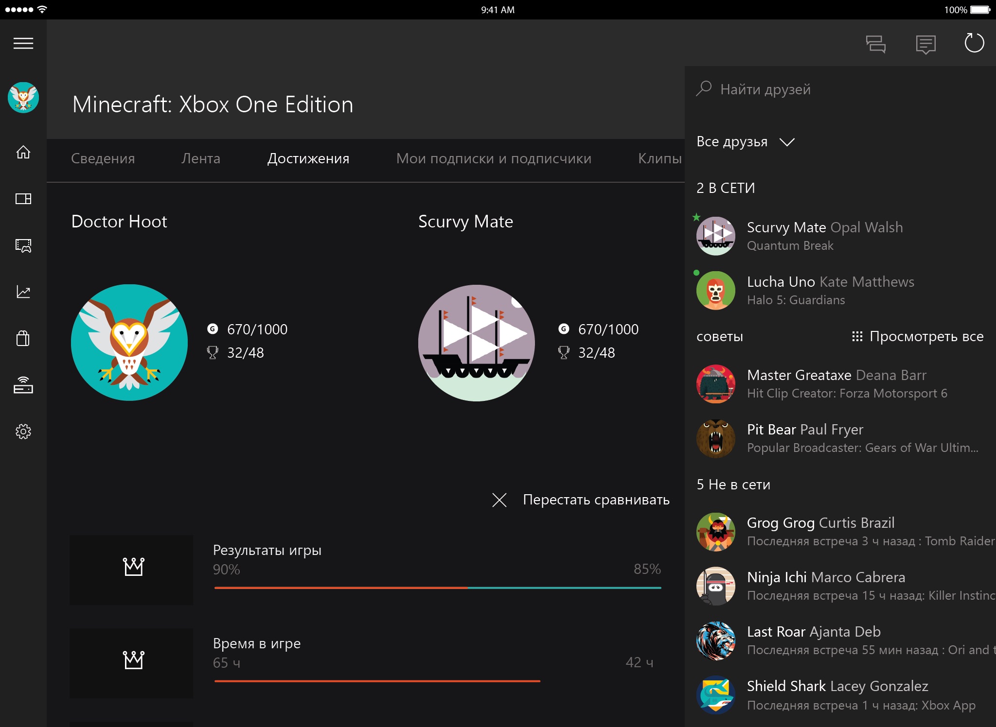Open Мои подписки и подписчики tab
Image resolution: width=996 pixels, height=727 pixels.
point(493,158)
